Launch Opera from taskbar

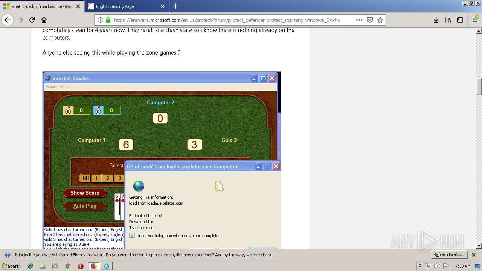pos(81,266)
